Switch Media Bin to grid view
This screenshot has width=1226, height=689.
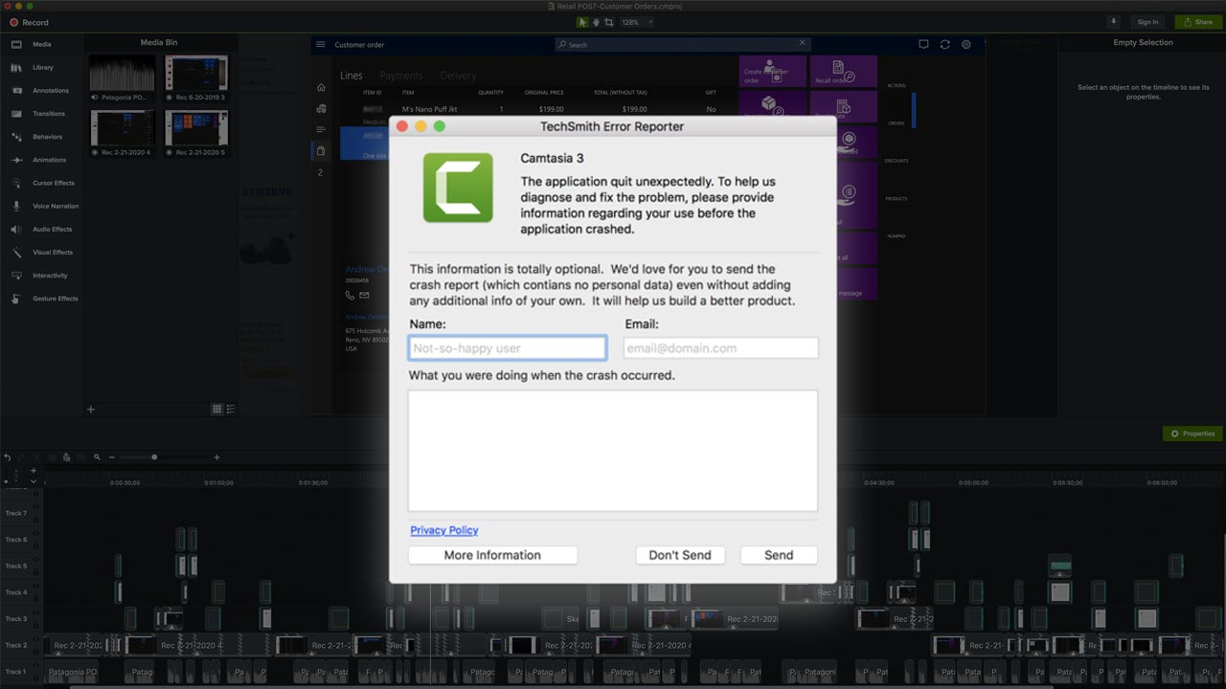[216, 410]
